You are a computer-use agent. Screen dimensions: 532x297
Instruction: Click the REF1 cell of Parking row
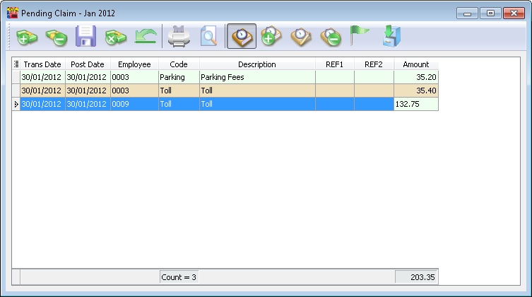pyautogui.click(x=335, y=77)
